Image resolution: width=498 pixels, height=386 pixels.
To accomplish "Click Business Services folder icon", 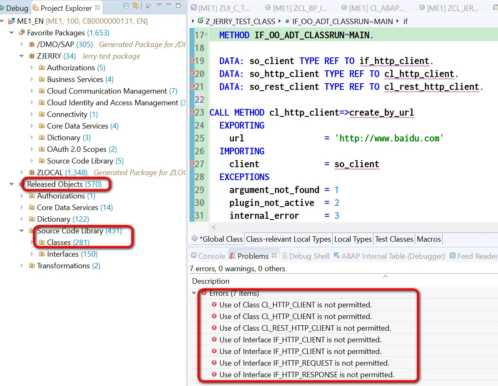I will pyautogui.click(x=42, y=79).
